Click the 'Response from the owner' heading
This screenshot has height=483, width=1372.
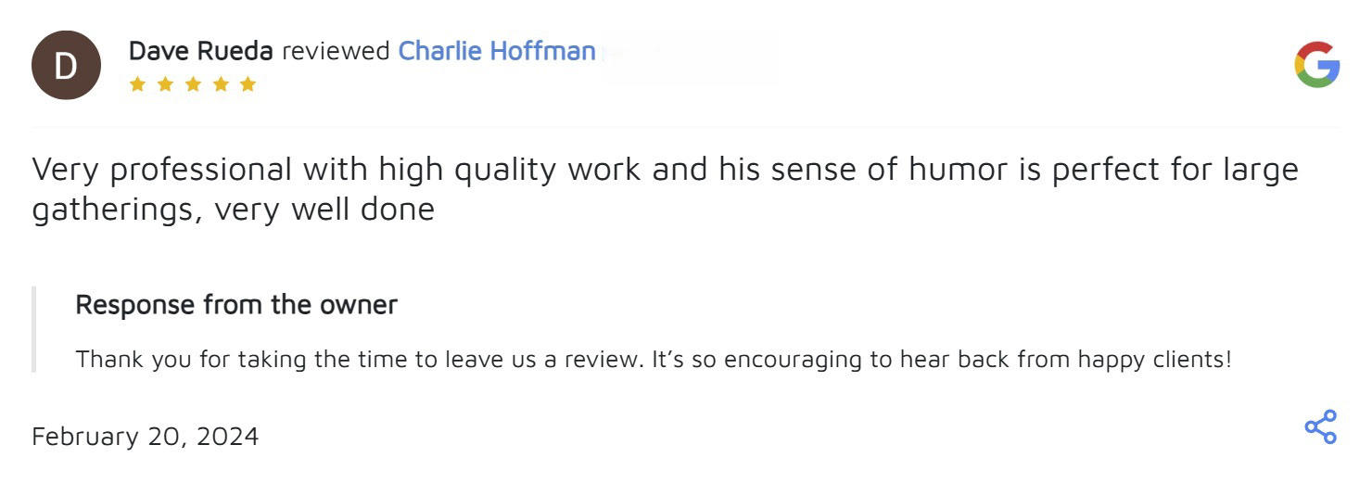pyautogui.click(x=236, y=304)
